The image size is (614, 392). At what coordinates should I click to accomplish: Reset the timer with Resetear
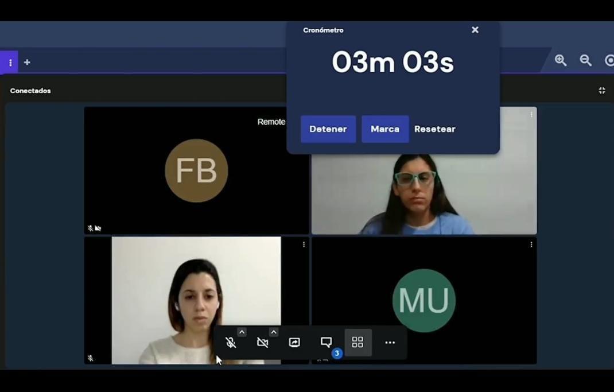click(434, 129)
